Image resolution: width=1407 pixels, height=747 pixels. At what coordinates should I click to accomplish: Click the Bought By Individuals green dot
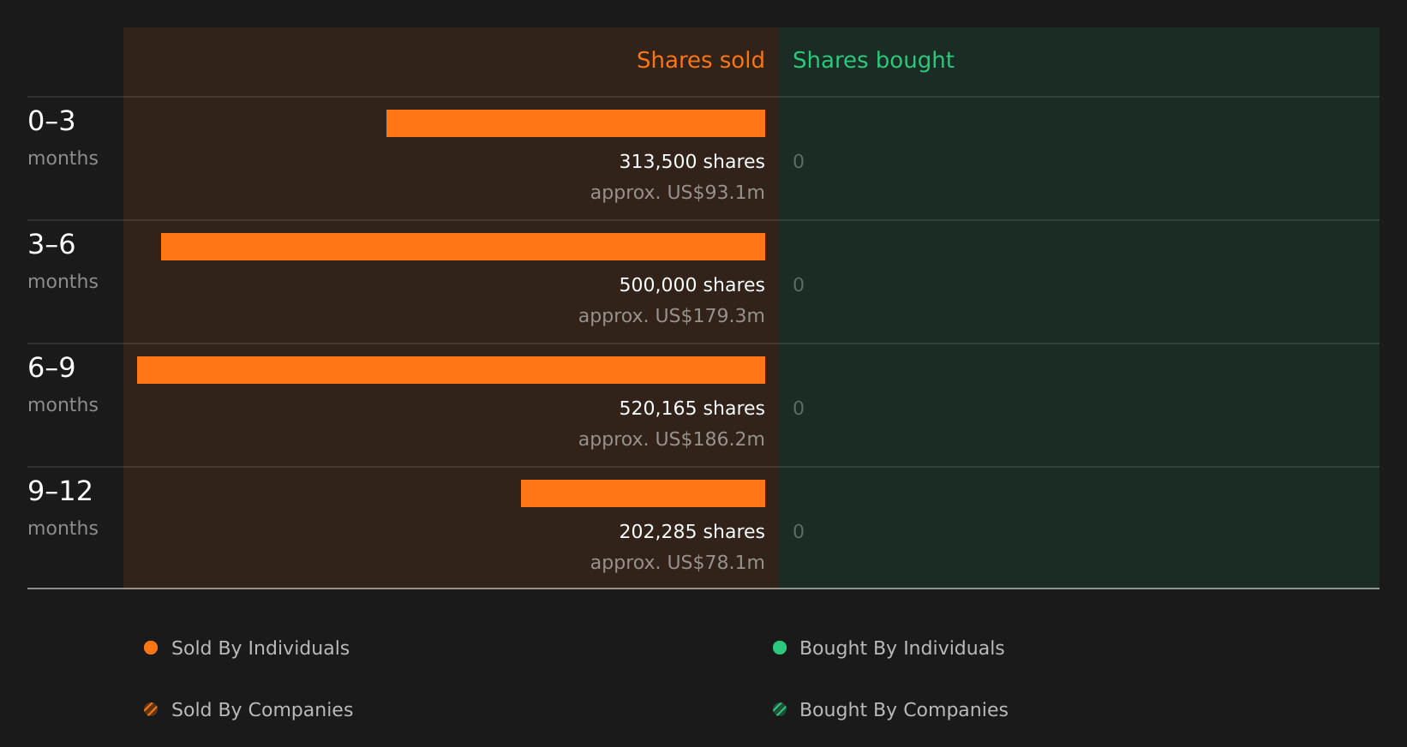pos(780,648)
